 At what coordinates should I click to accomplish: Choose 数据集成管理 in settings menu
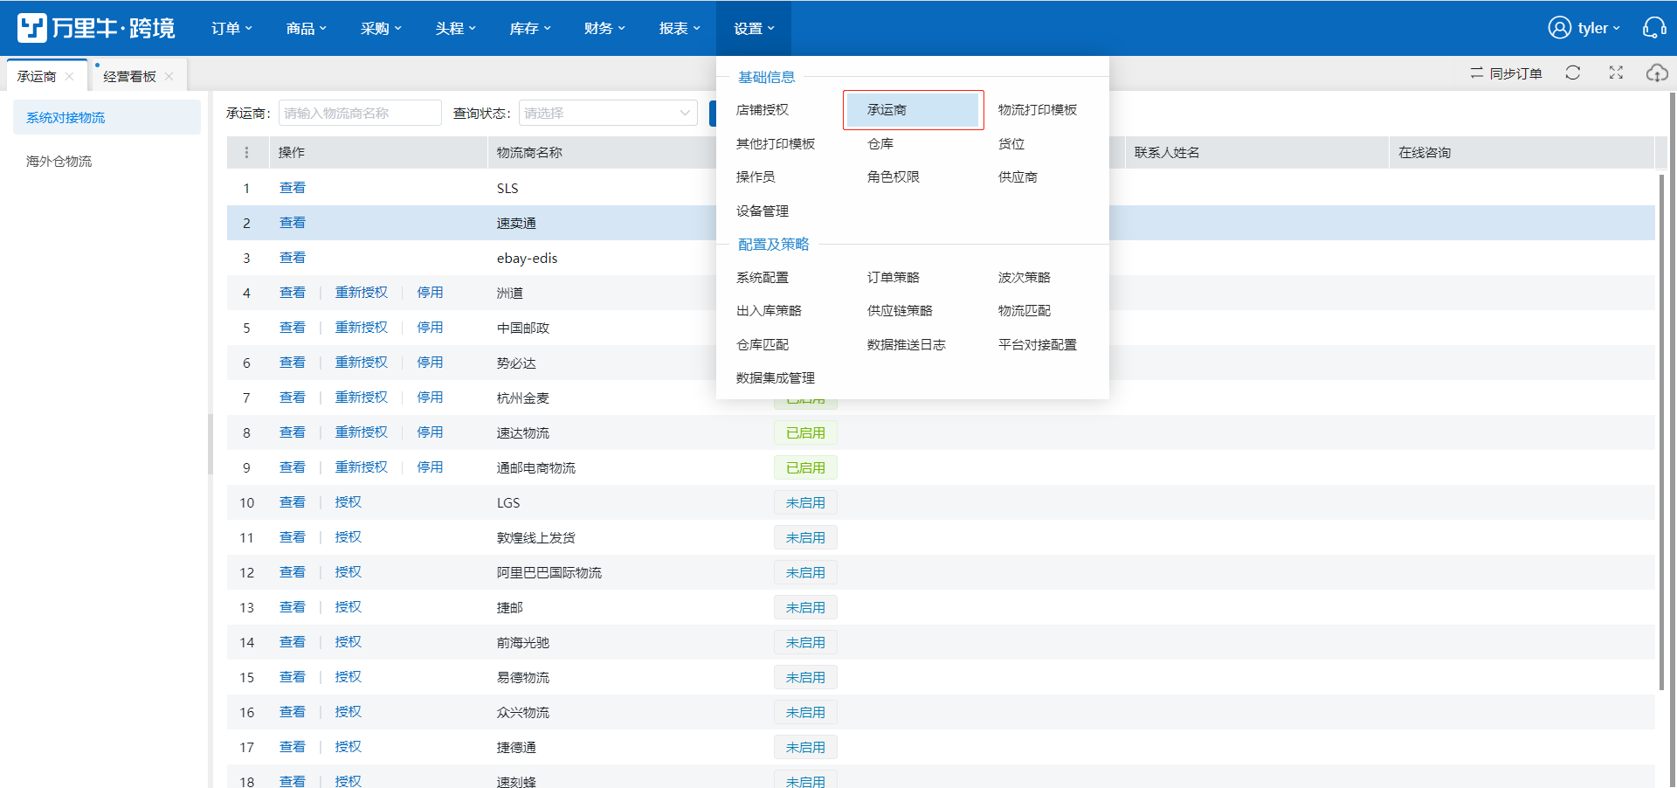click(x=776, y=377)
